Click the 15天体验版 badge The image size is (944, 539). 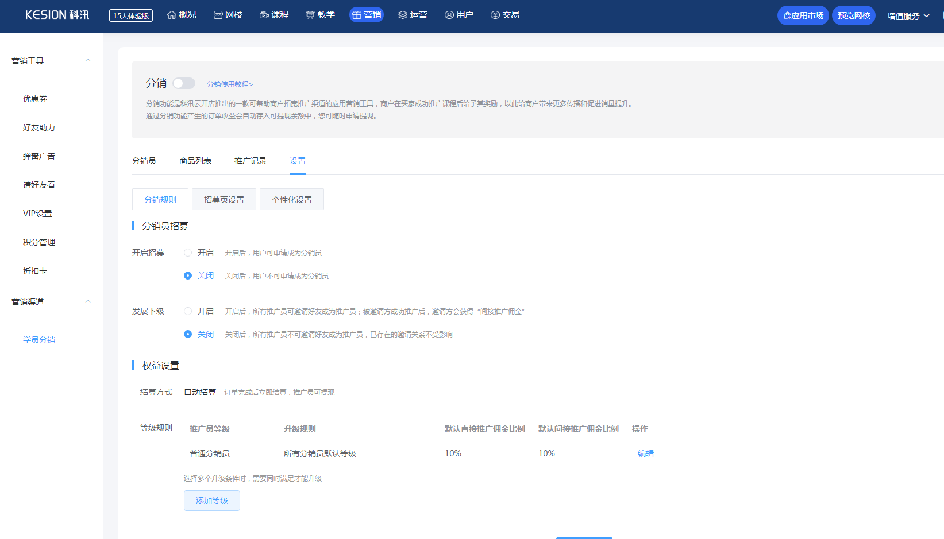click(x=131, y=15)
